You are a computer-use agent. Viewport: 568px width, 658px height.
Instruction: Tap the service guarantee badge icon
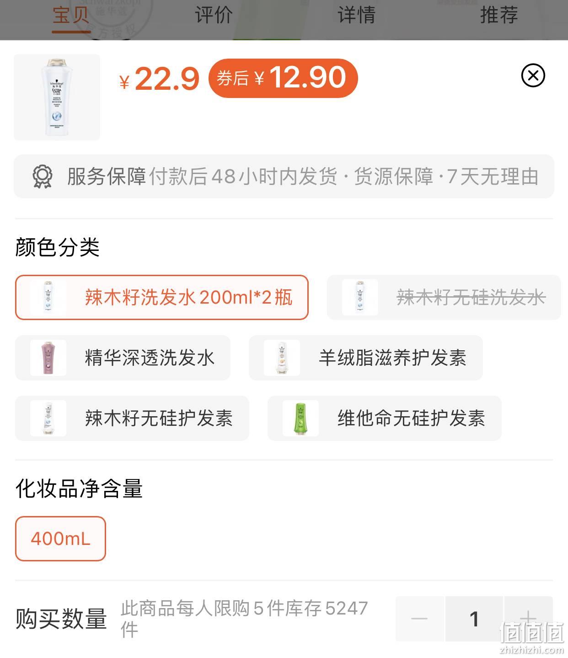click(43, 177)
